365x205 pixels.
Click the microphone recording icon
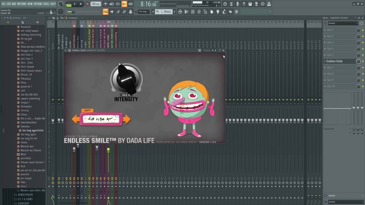tap(238, 4)
